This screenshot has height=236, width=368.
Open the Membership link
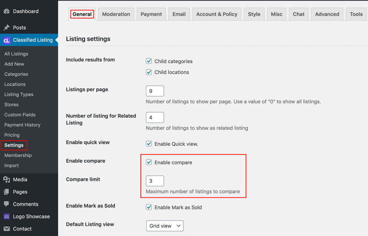18,155
